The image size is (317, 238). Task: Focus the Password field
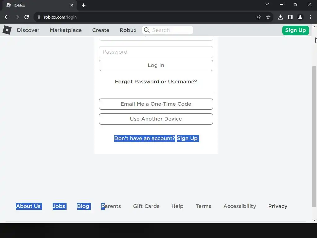[156, 52]
